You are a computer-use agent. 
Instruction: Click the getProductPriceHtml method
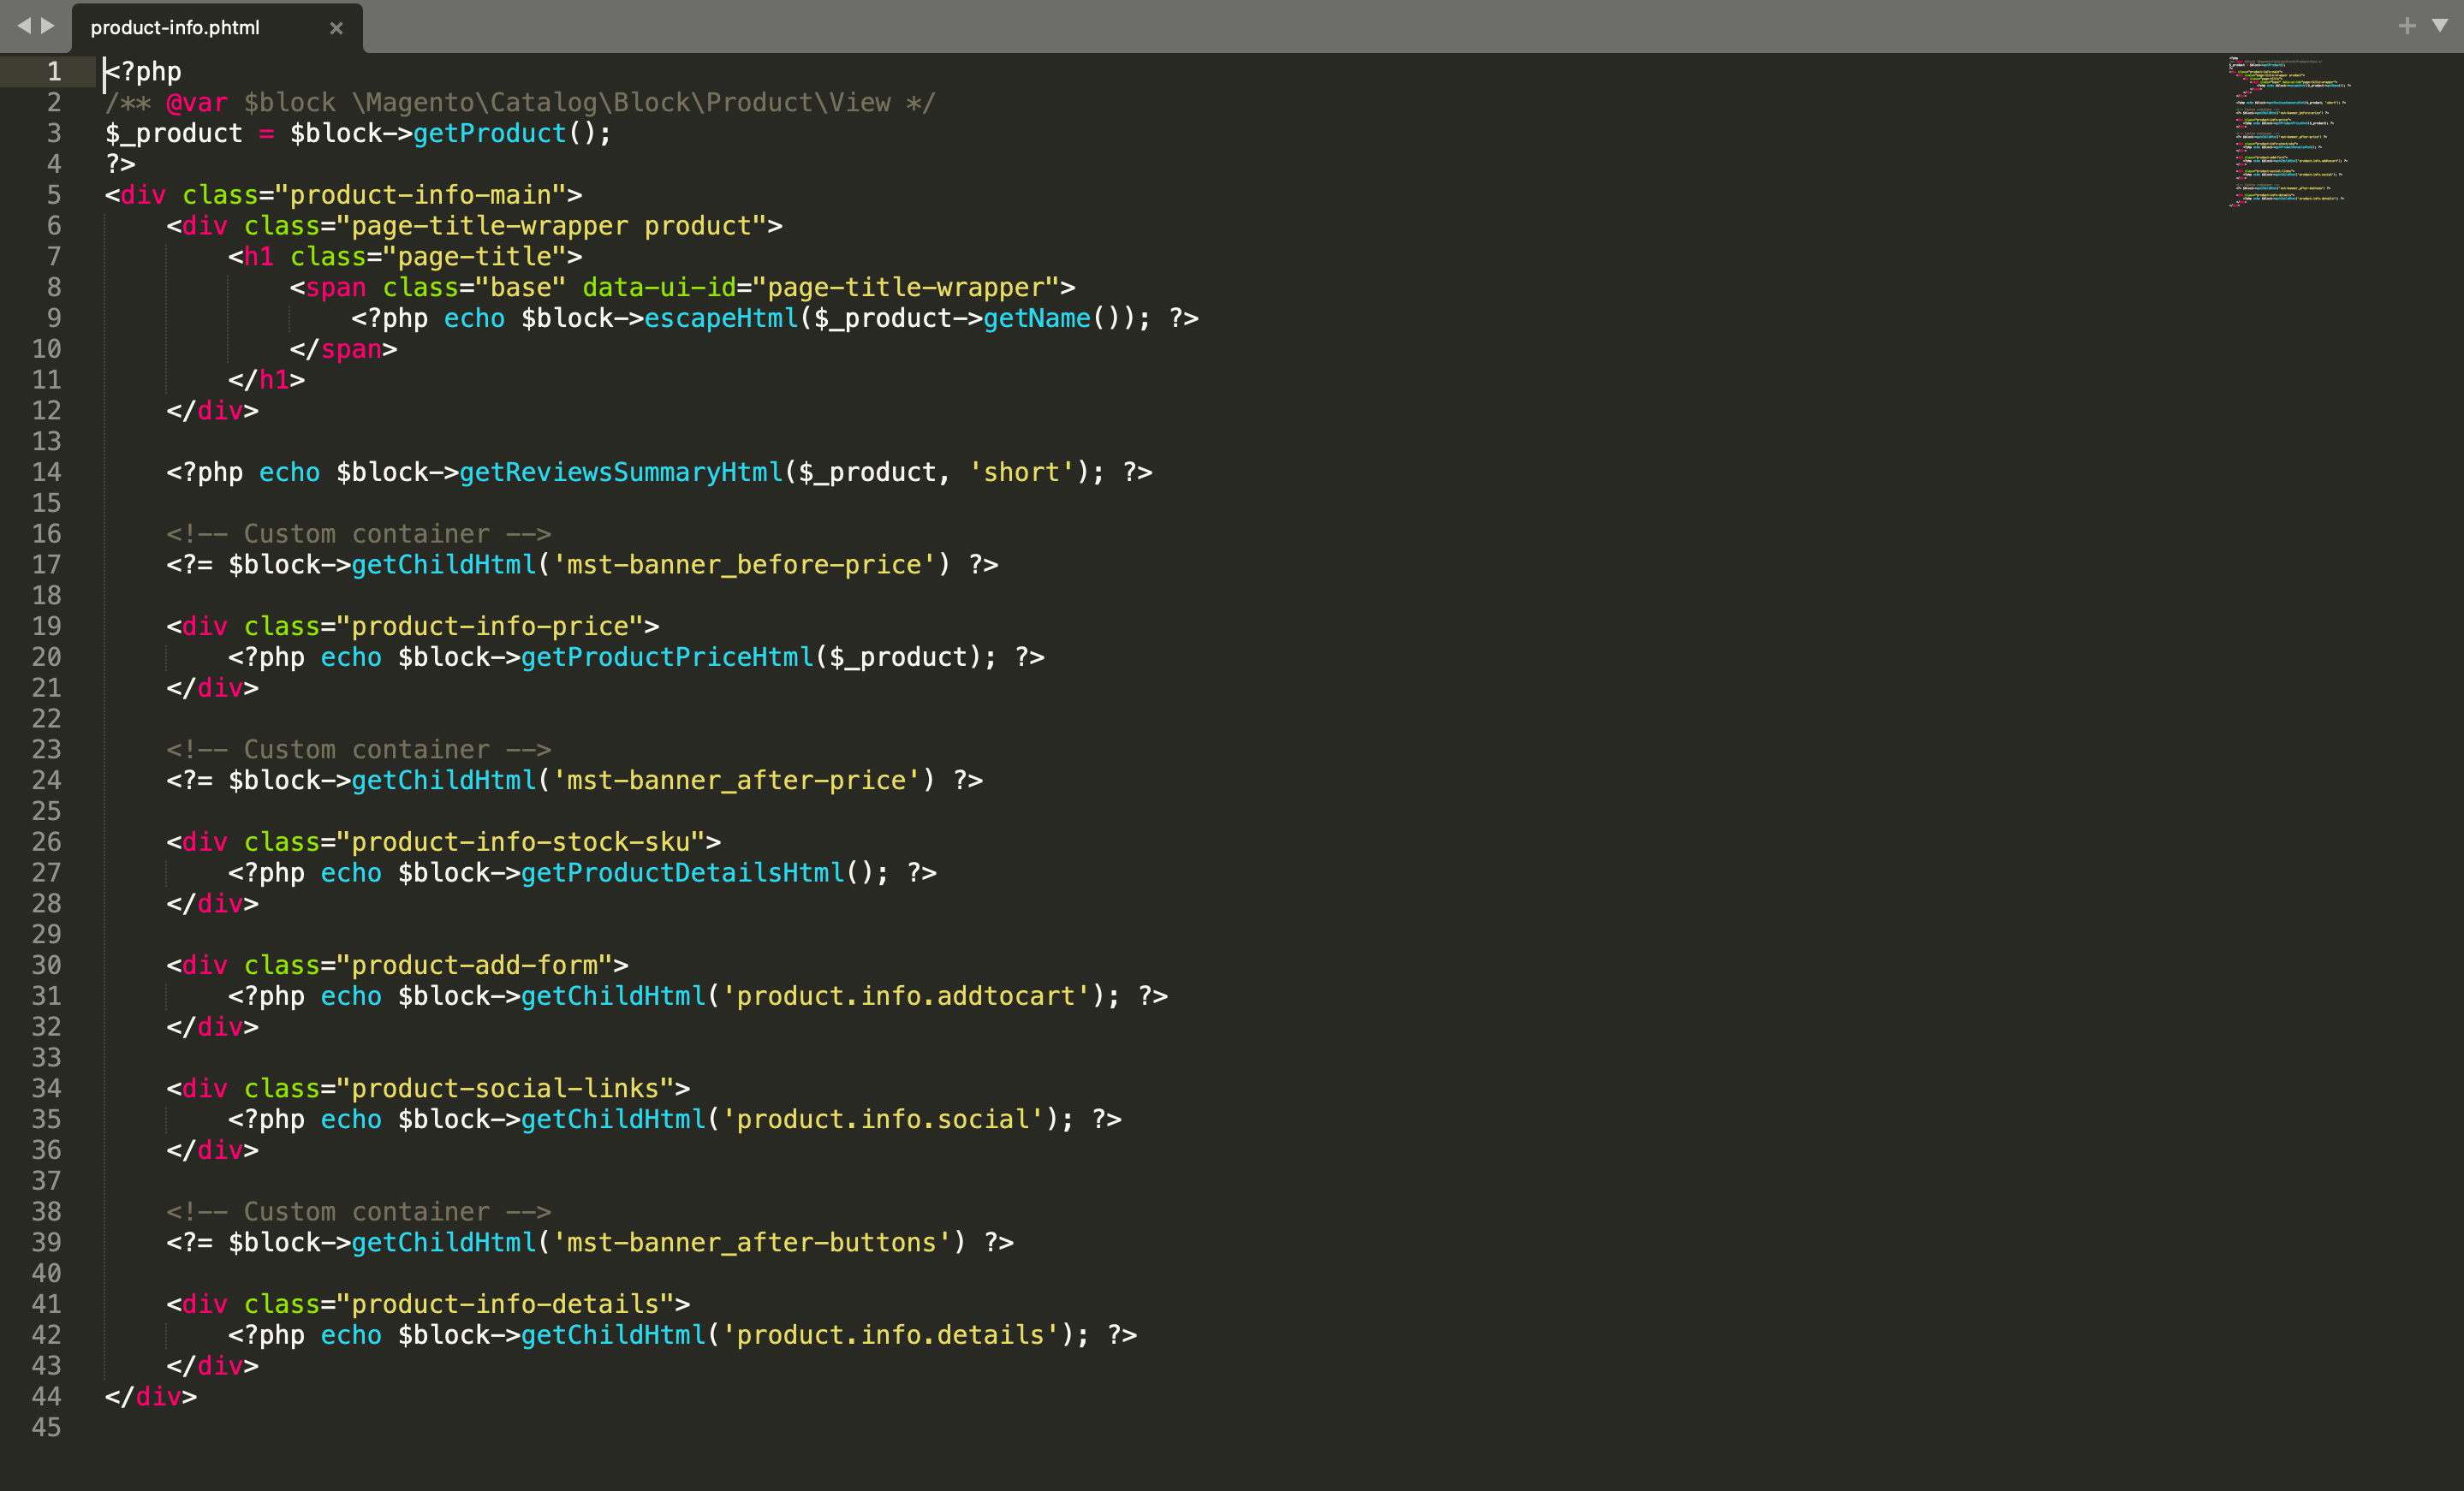tap(667, 657)
